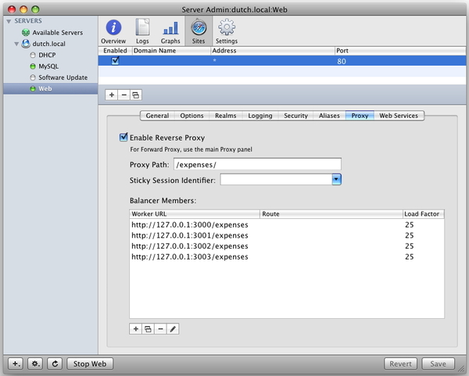Uncheck the Enabled box for port 80 site
The image size is (469, 376).
[115, 61]
